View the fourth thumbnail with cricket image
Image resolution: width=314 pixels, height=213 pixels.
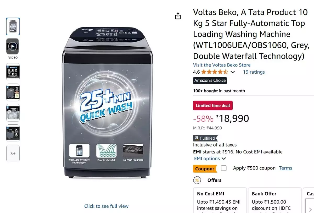point(13,92)
